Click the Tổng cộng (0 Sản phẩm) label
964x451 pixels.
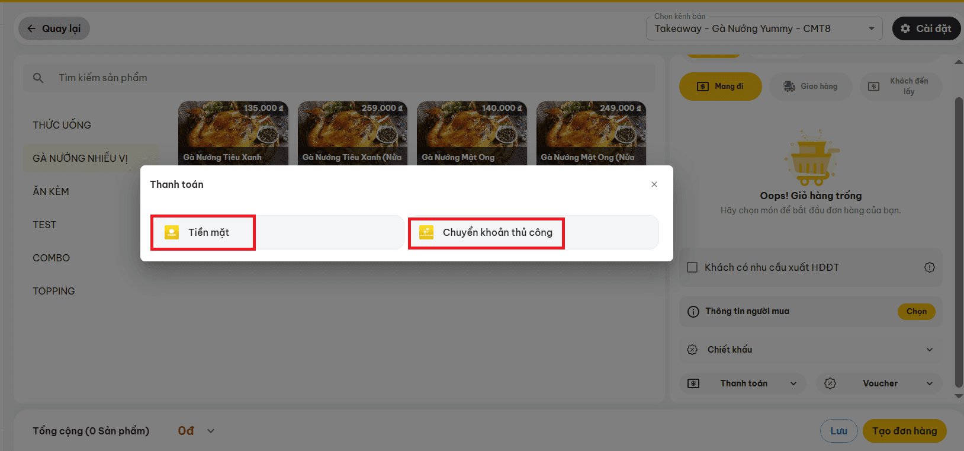(91, 431)
